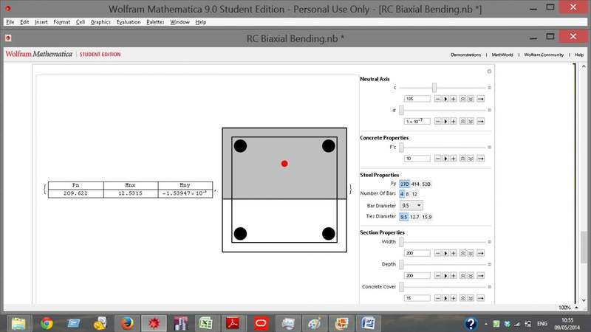The height and width of the screenshot is (332, 591).
Task: Open the Demonstrations link
Action: pos(465,55)
